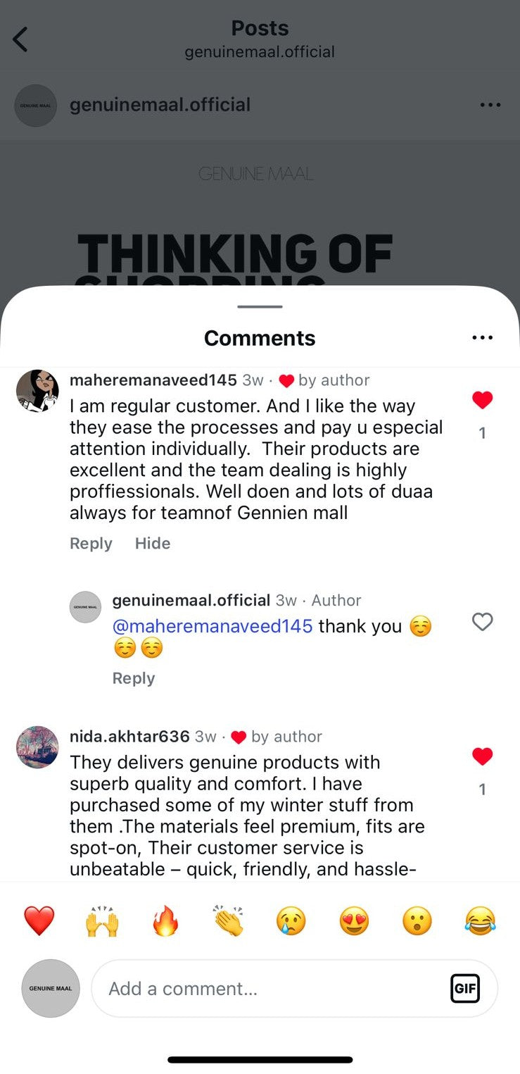Focus the Add a comment field
520x1074 pixels.
pyautogui.click(x=294, y=988)
